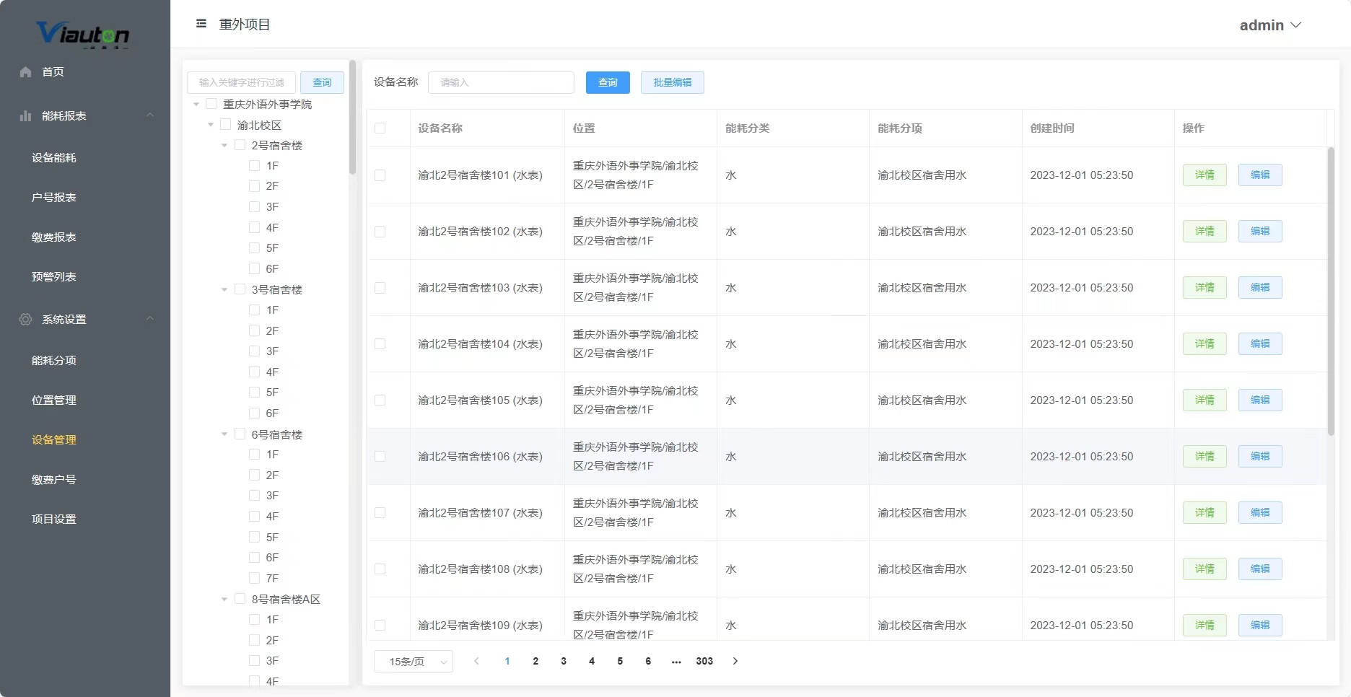This screenshot has width=1351, height=697.
Task: Click the home icon beside 首页
Action: [26, 71]
